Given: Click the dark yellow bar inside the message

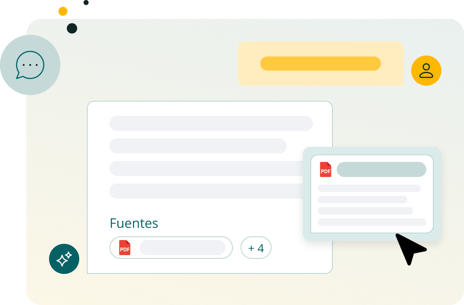Looking at the screenshot, I should [320, 64].
